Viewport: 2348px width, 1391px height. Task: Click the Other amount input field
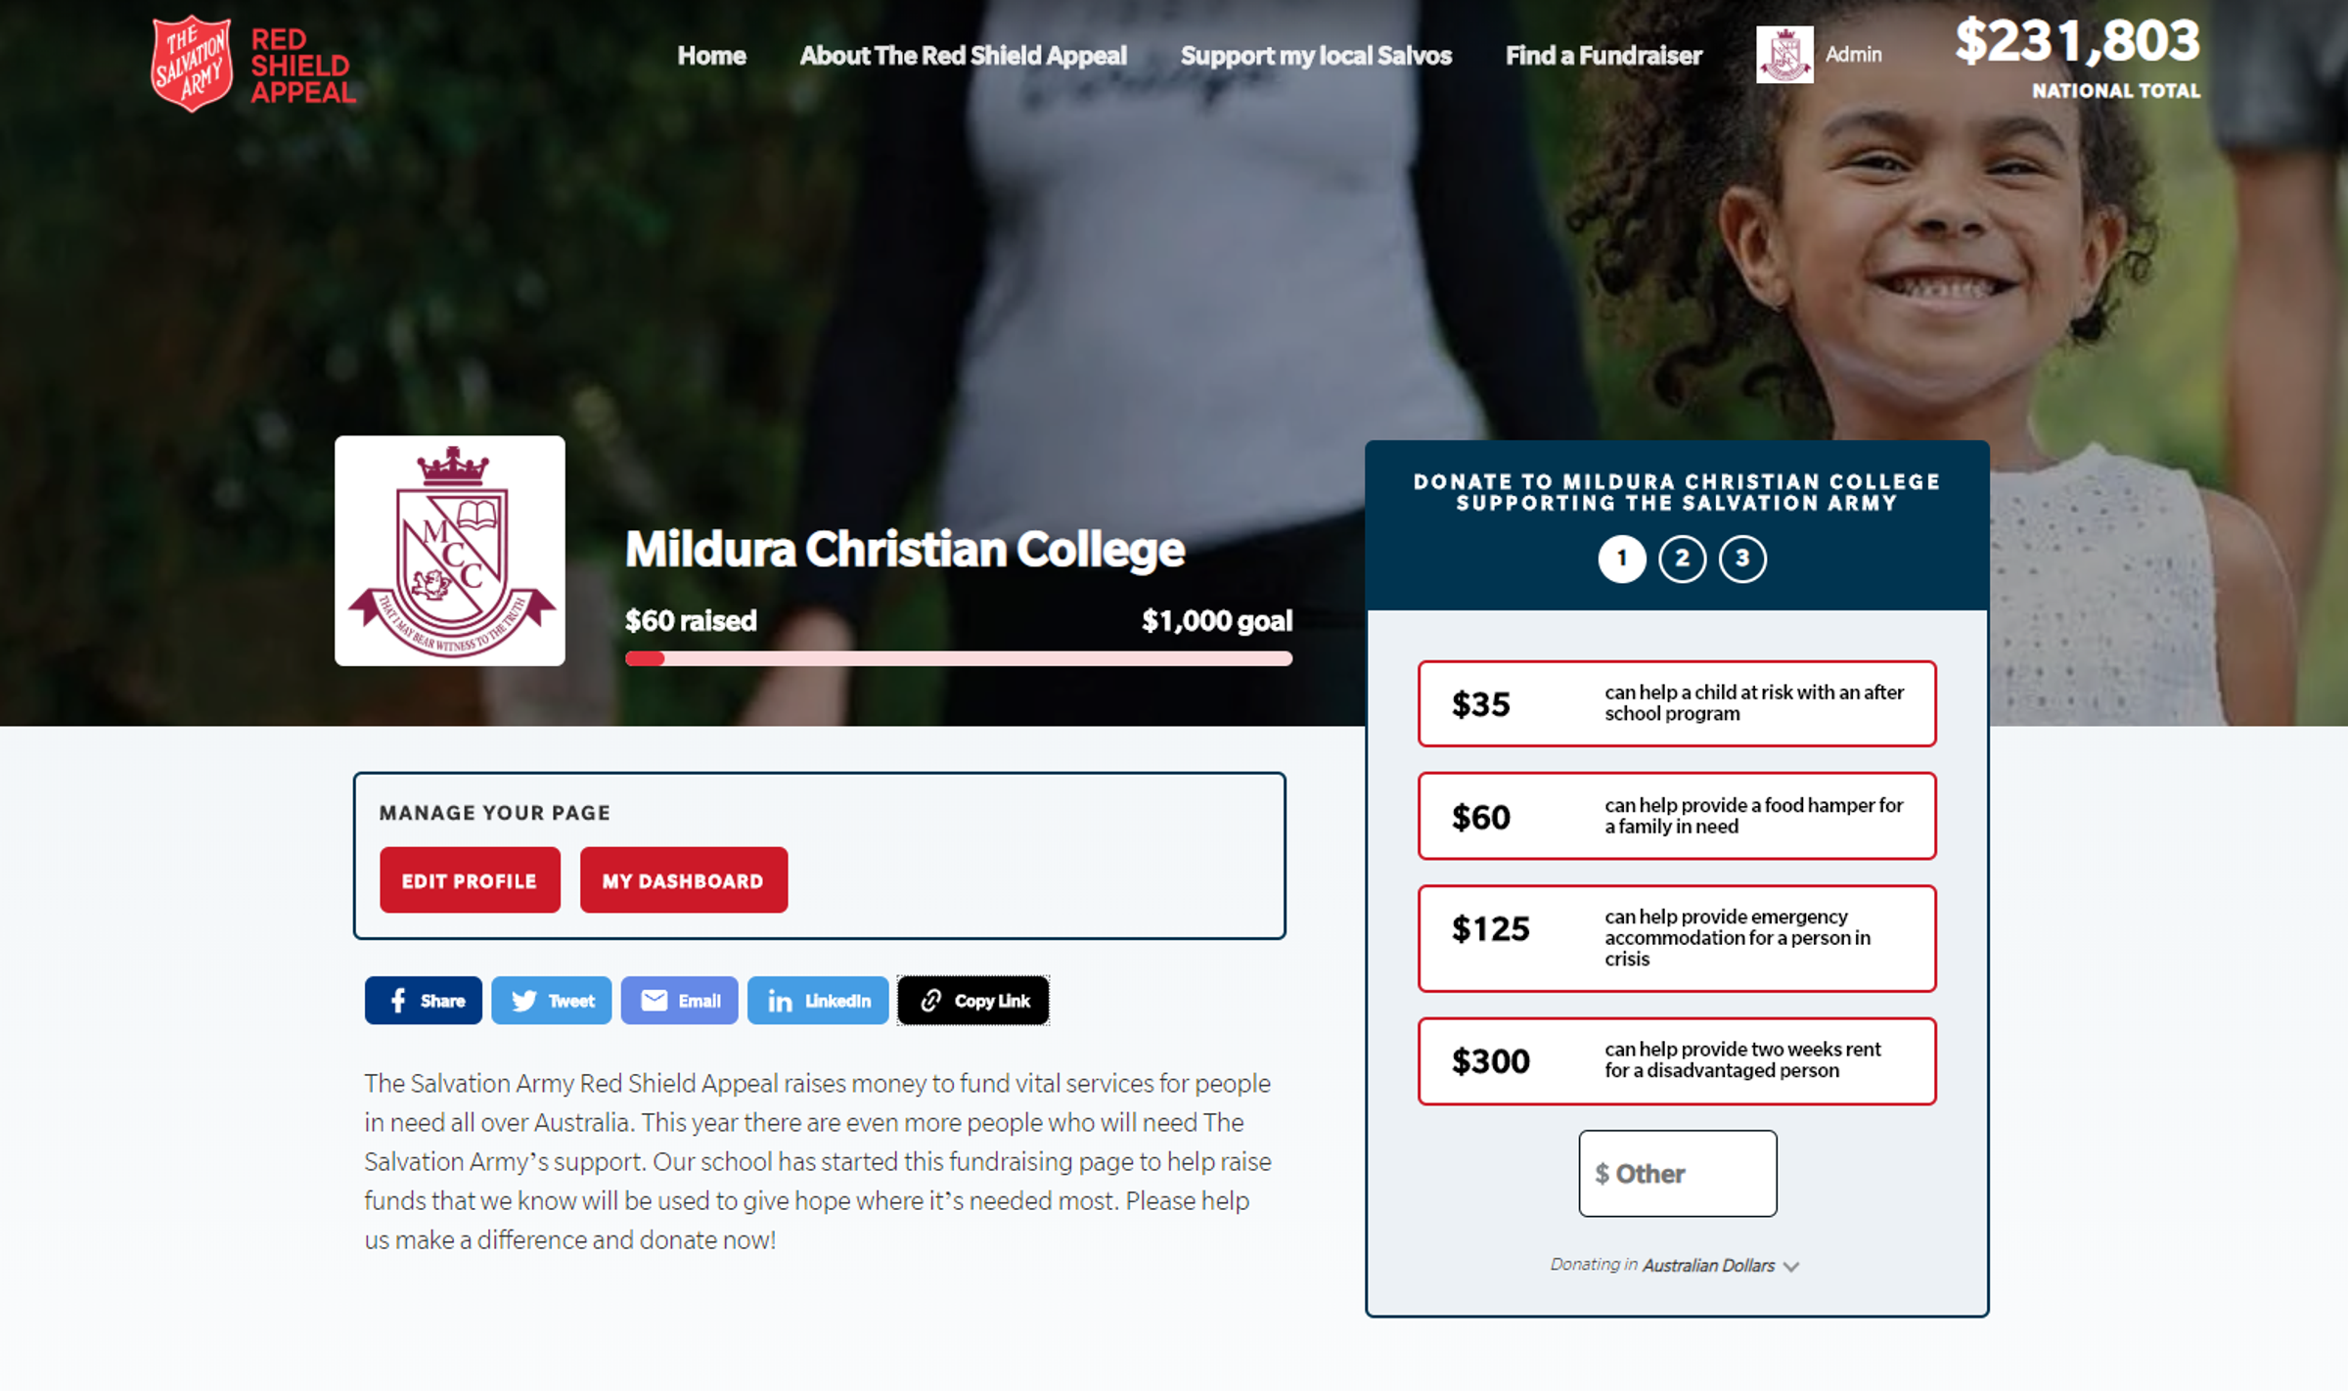[1677, 1173]
